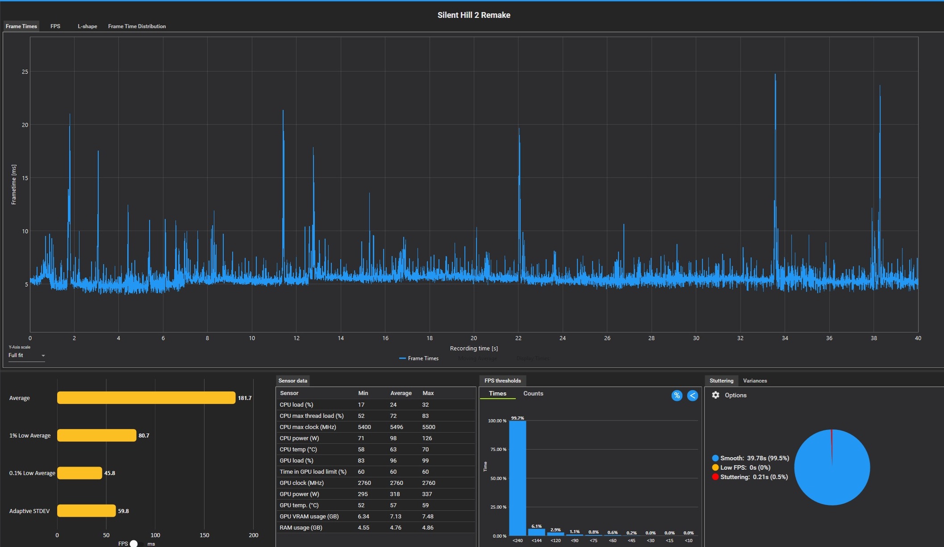Enable the Moving Average legend series
The width and height of the screenshot is (944, 547).
[x=477, y=358]
